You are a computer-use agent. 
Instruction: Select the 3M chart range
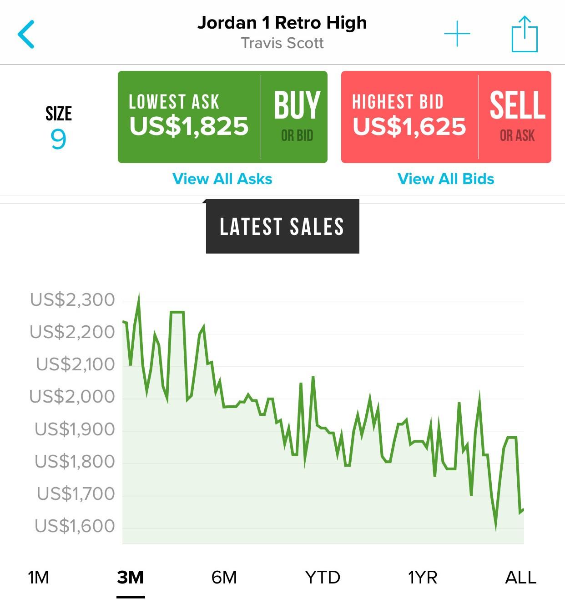coord(131,578)
